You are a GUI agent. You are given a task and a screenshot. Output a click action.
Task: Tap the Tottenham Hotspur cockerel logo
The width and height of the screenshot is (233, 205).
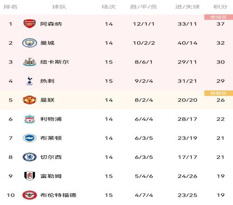(x=29, y=81)
